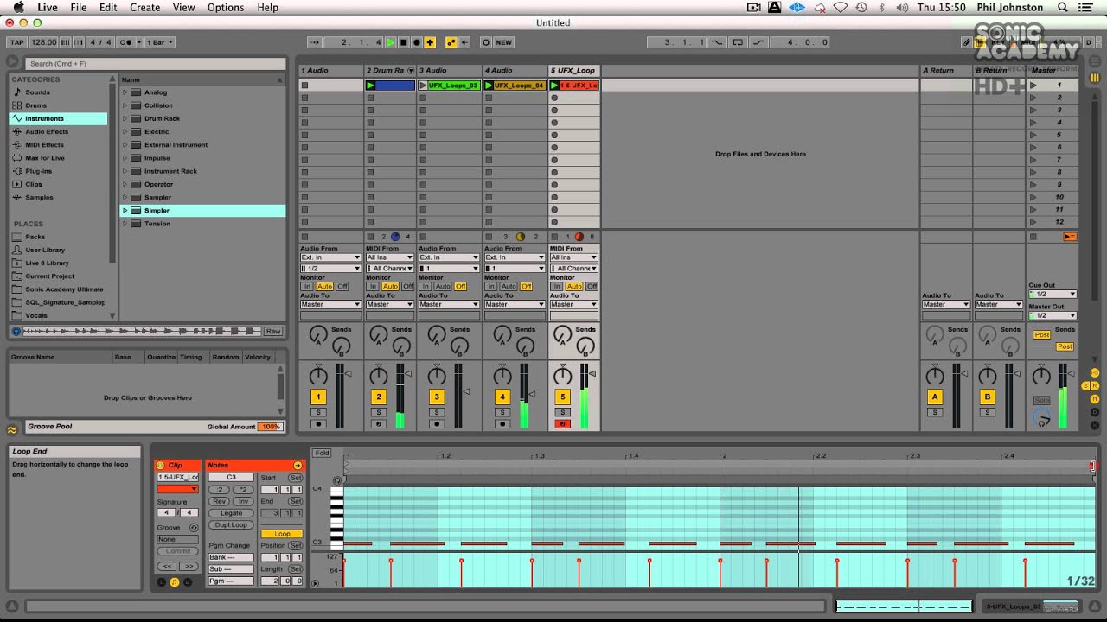Image resolution: width=1107 pixels, height=622 pixels.
Task: Open the Wi-Fi status menu
Action: coord(841,8)
